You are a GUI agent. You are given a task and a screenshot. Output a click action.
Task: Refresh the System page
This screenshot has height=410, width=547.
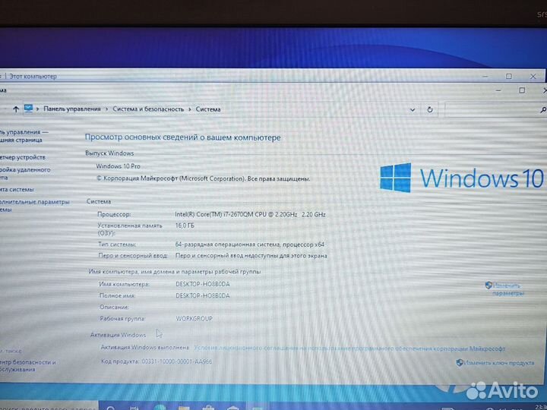tap(430, 109)
